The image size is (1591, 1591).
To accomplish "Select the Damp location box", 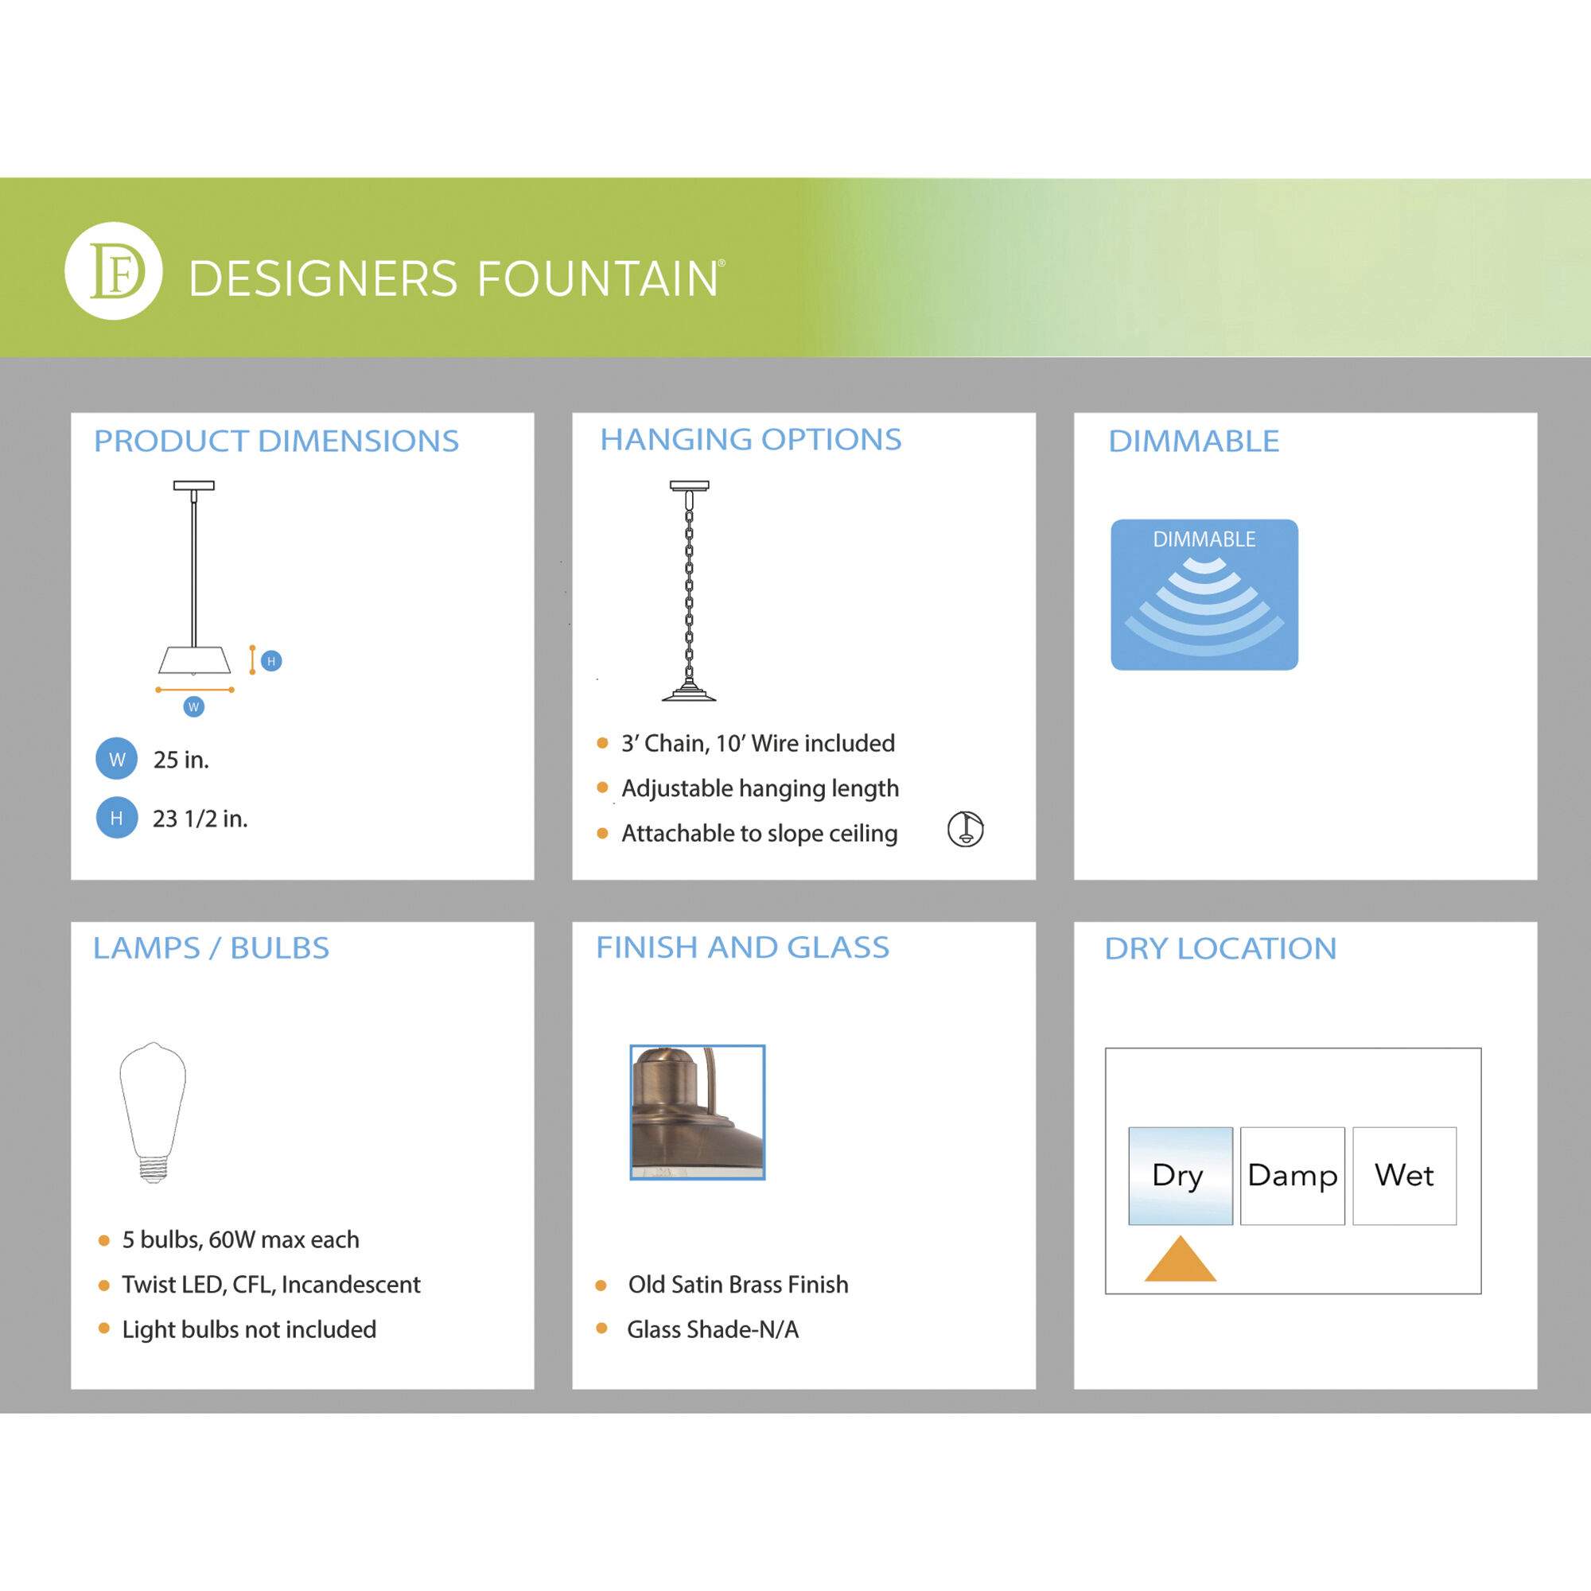I will click(1291, 1175).
